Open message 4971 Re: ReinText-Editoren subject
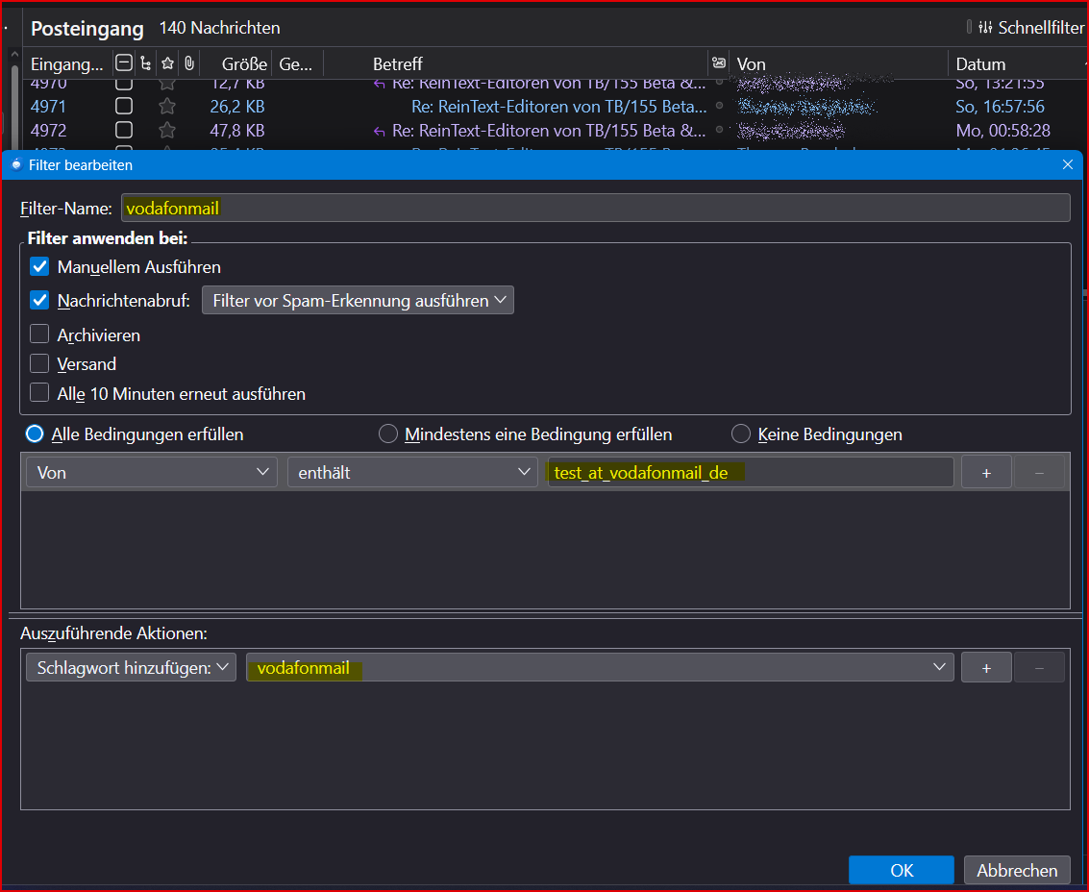Screen dimensions: 1089x892 559,107
